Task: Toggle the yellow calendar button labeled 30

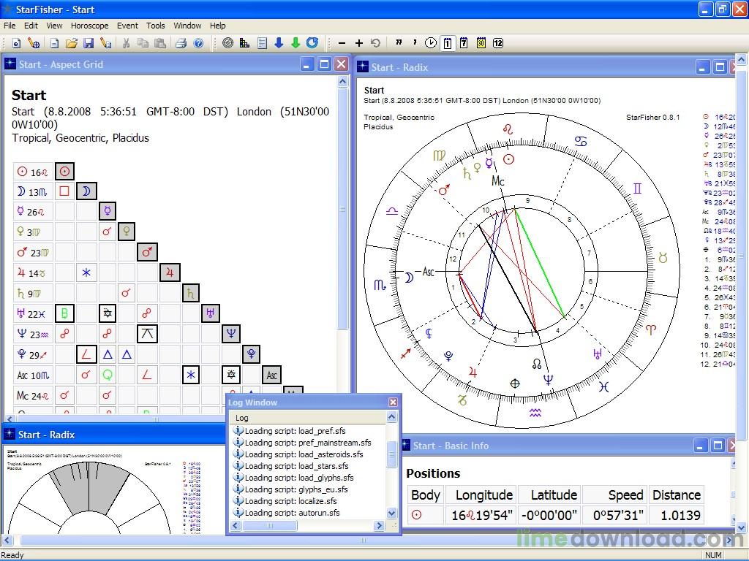Action: coord(481,43)
